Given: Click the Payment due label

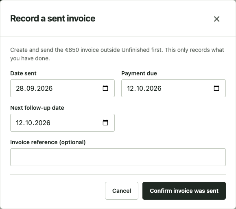Looking at the screenshot, I should (139, 73).
